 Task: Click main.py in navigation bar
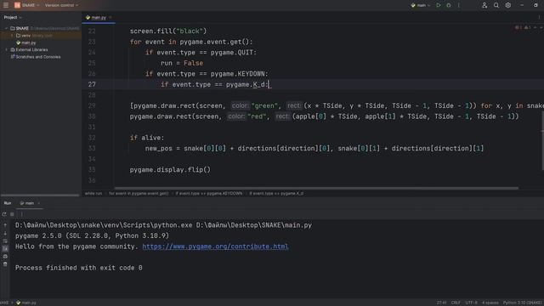coord(26,303)
